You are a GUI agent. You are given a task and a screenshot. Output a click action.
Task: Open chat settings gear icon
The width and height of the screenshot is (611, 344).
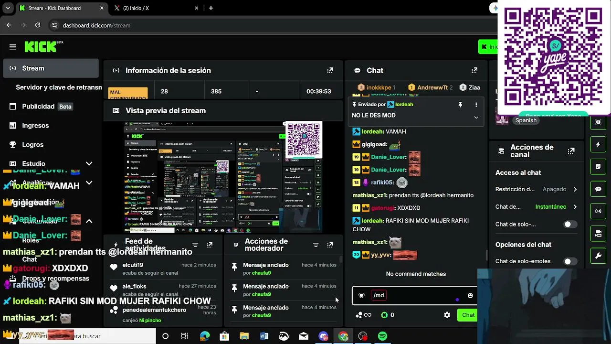pos(447,315)
